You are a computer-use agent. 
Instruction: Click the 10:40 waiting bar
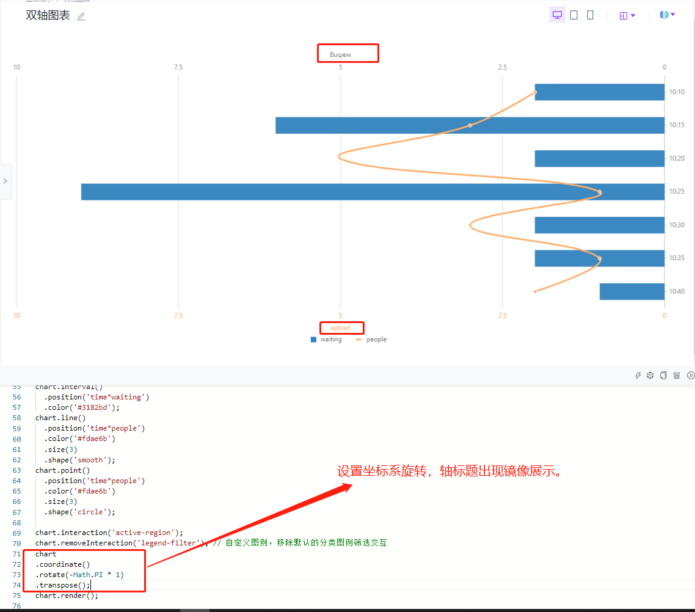pos(632,291)
